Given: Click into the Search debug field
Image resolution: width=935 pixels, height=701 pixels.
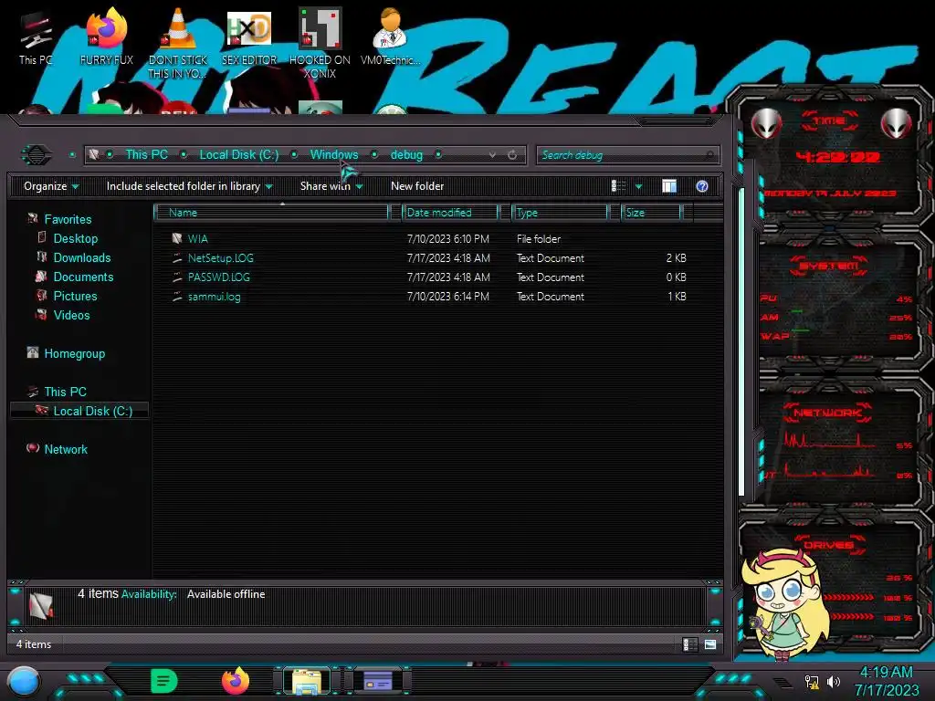Looking at the screenshot, I should [627, 155].
